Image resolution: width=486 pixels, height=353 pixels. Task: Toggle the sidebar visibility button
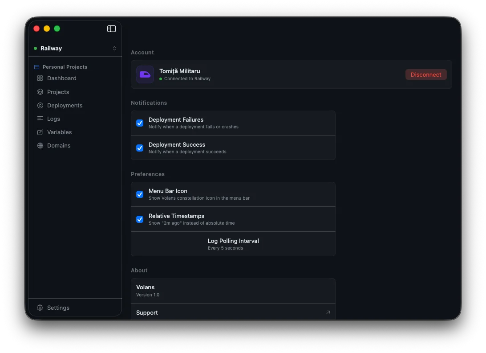111,28
